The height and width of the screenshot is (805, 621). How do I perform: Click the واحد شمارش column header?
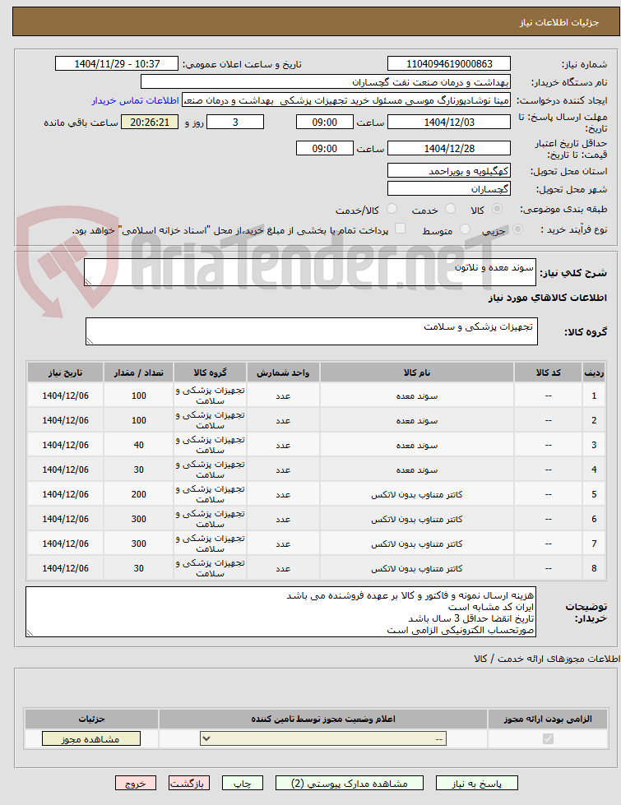pyautogui.click(x=283, y=372)
